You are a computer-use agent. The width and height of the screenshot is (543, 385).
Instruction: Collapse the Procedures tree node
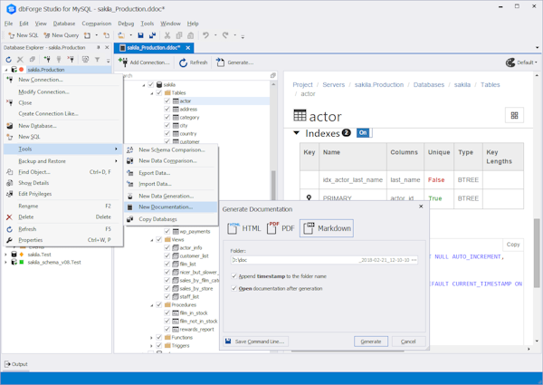[x=152, y=305]
